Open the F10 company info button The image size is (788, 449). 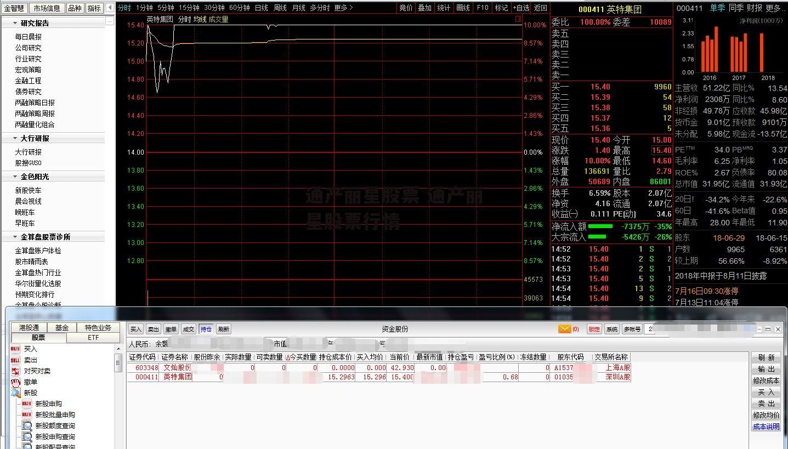pyautogui.click(x=483, y=8)
